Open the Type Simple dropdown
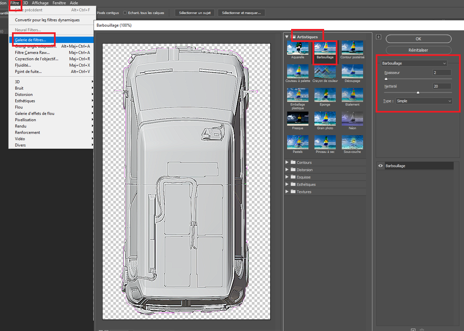The width and height of the screenshot is (464, 331). click(x=424, y=101)
